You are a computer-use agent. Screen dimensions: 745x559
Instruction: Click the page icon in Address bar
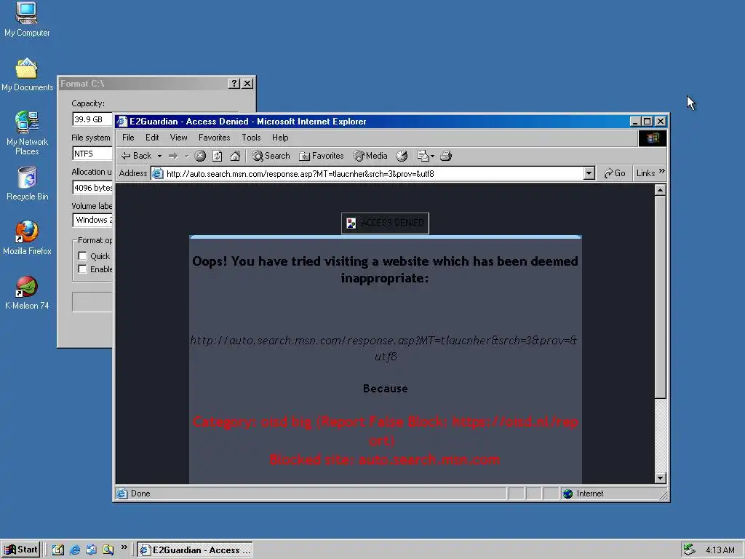[x=158, y=173]
